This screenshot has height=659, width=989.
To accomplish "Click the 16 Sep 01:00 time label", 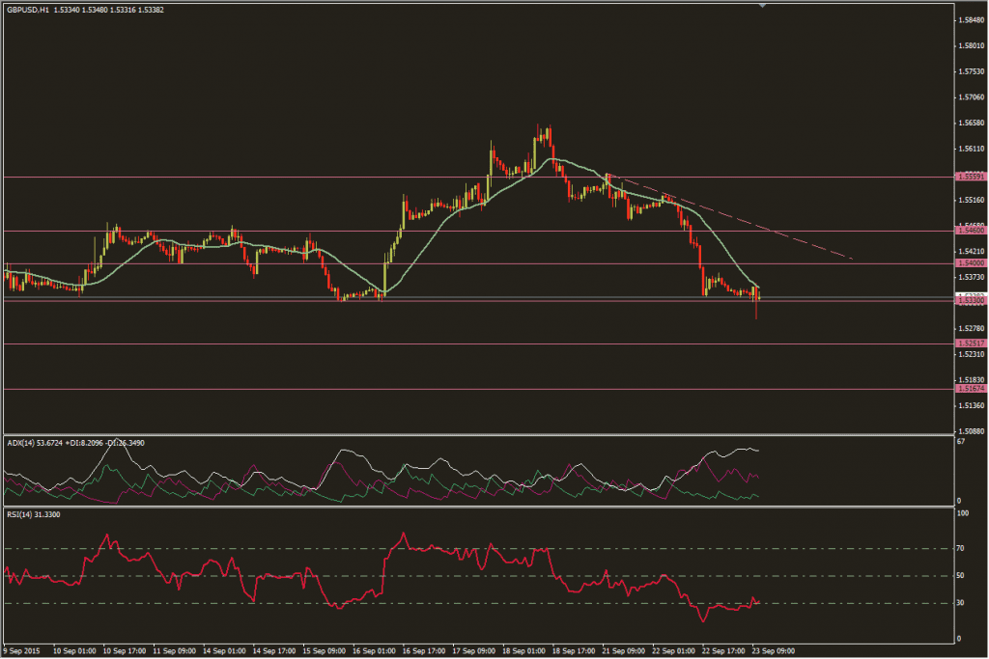I will 374,651.
